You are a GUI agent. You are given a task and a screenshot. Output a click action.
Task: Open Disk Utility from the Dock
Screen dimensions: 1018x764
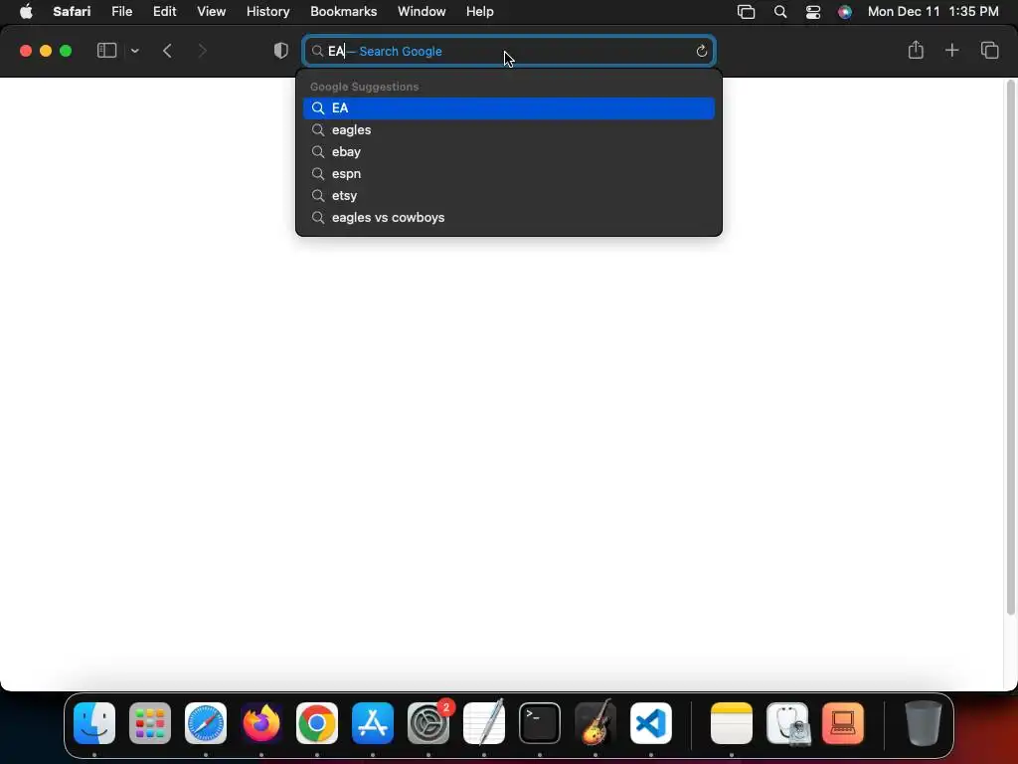click(787, 723)
